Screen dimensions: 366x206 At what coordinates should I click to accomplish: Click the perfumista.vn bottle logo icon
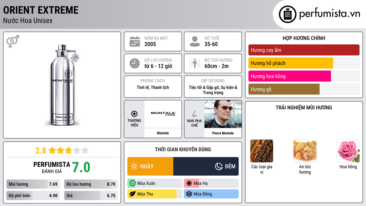coord(287,14)
